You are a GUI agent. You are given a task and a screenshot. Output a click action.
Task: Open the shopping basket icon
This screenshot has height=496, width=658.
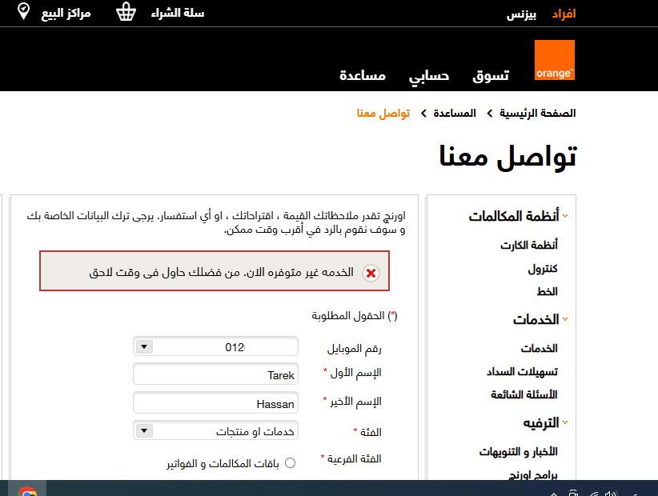(x=126, y=12)
